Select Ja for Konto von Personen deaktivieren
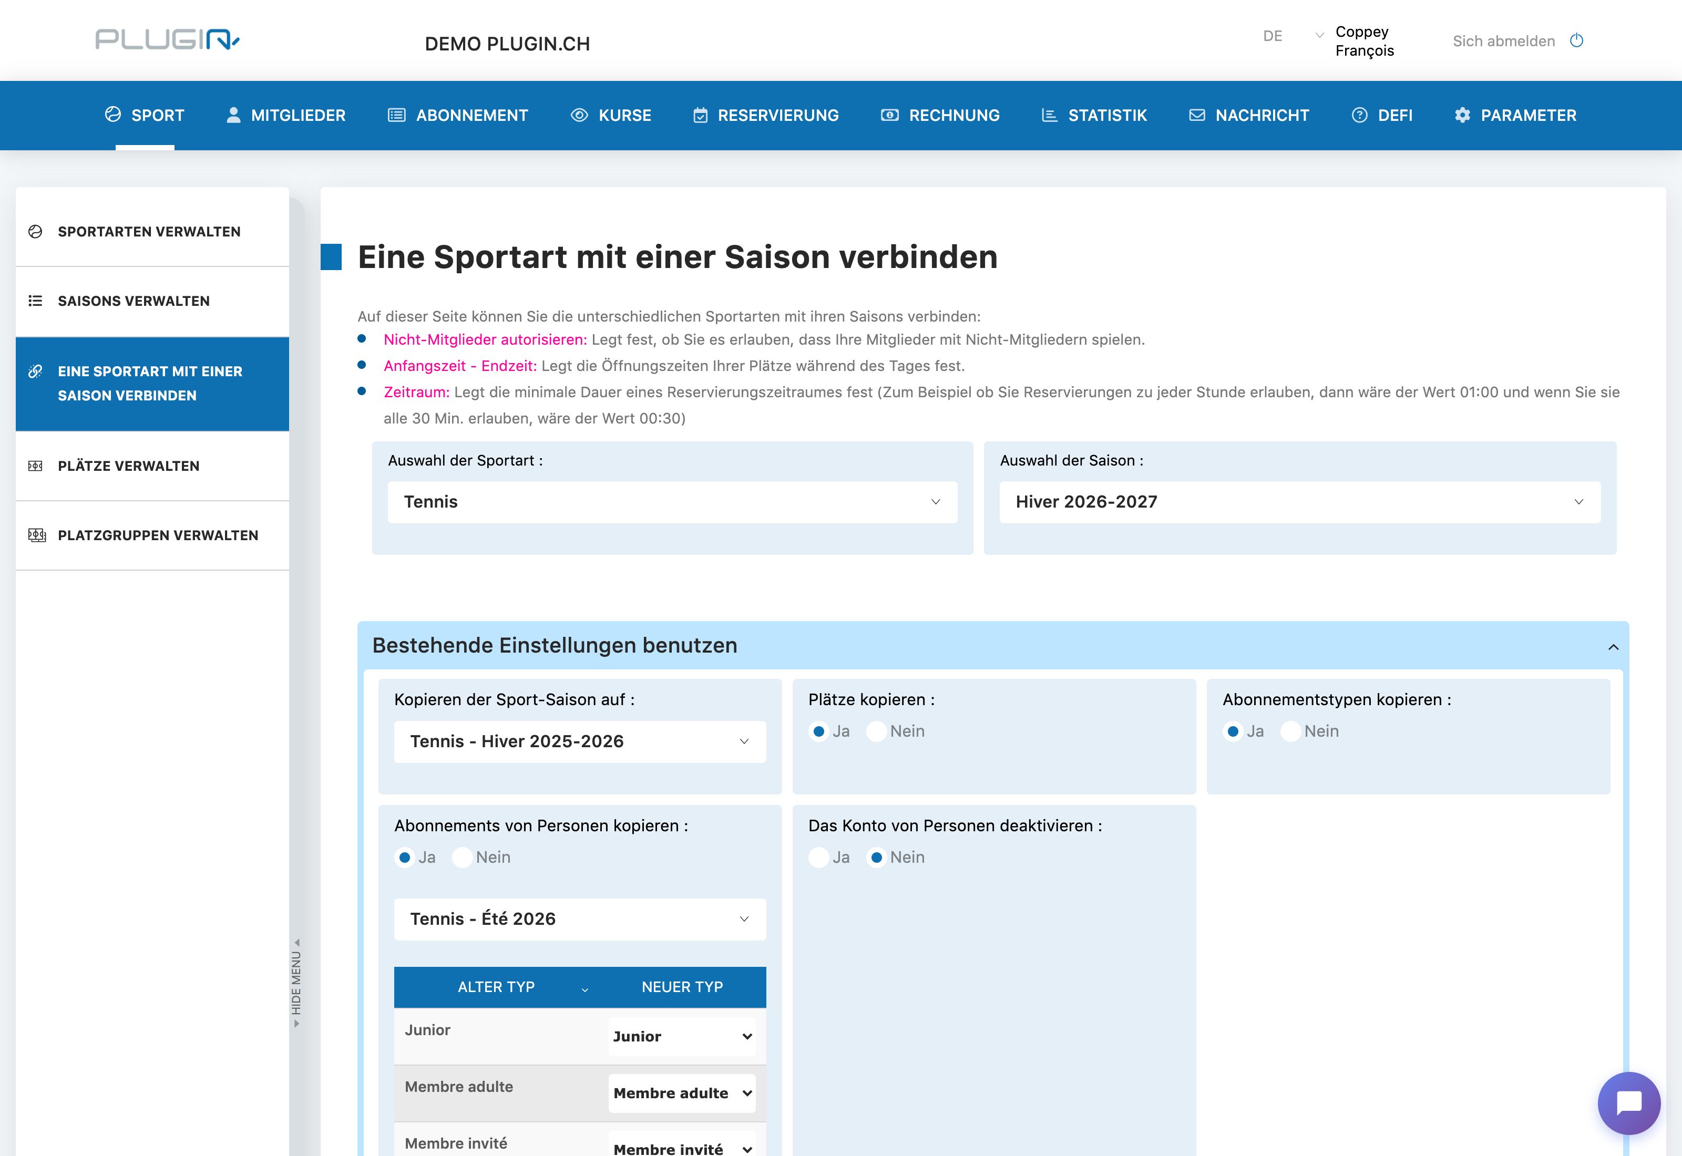This screenshot has width=1682, height=1156. click(x=818, y=858)
